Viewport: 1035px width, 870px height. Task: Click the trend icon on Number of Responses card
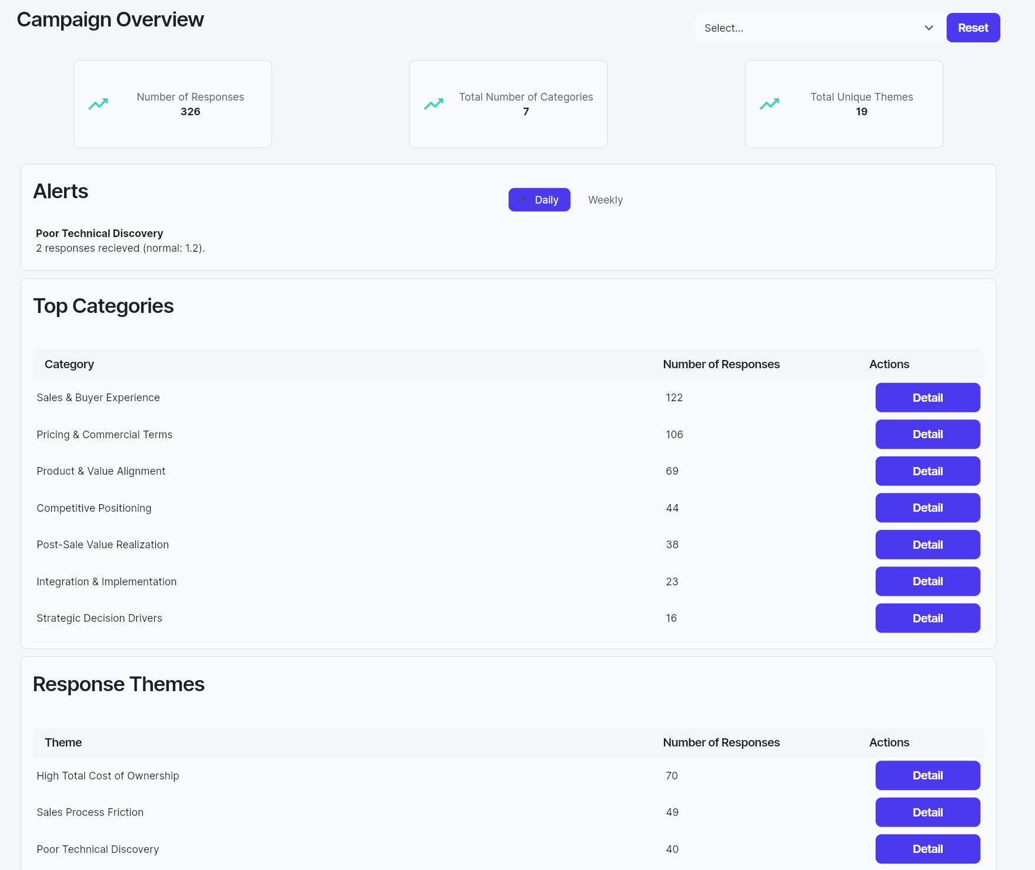(98, 104)
